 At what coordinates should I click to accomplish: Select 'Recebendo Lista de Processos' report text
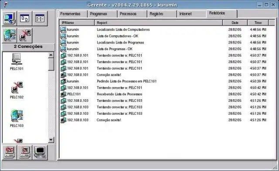click(x=119, y=94)
